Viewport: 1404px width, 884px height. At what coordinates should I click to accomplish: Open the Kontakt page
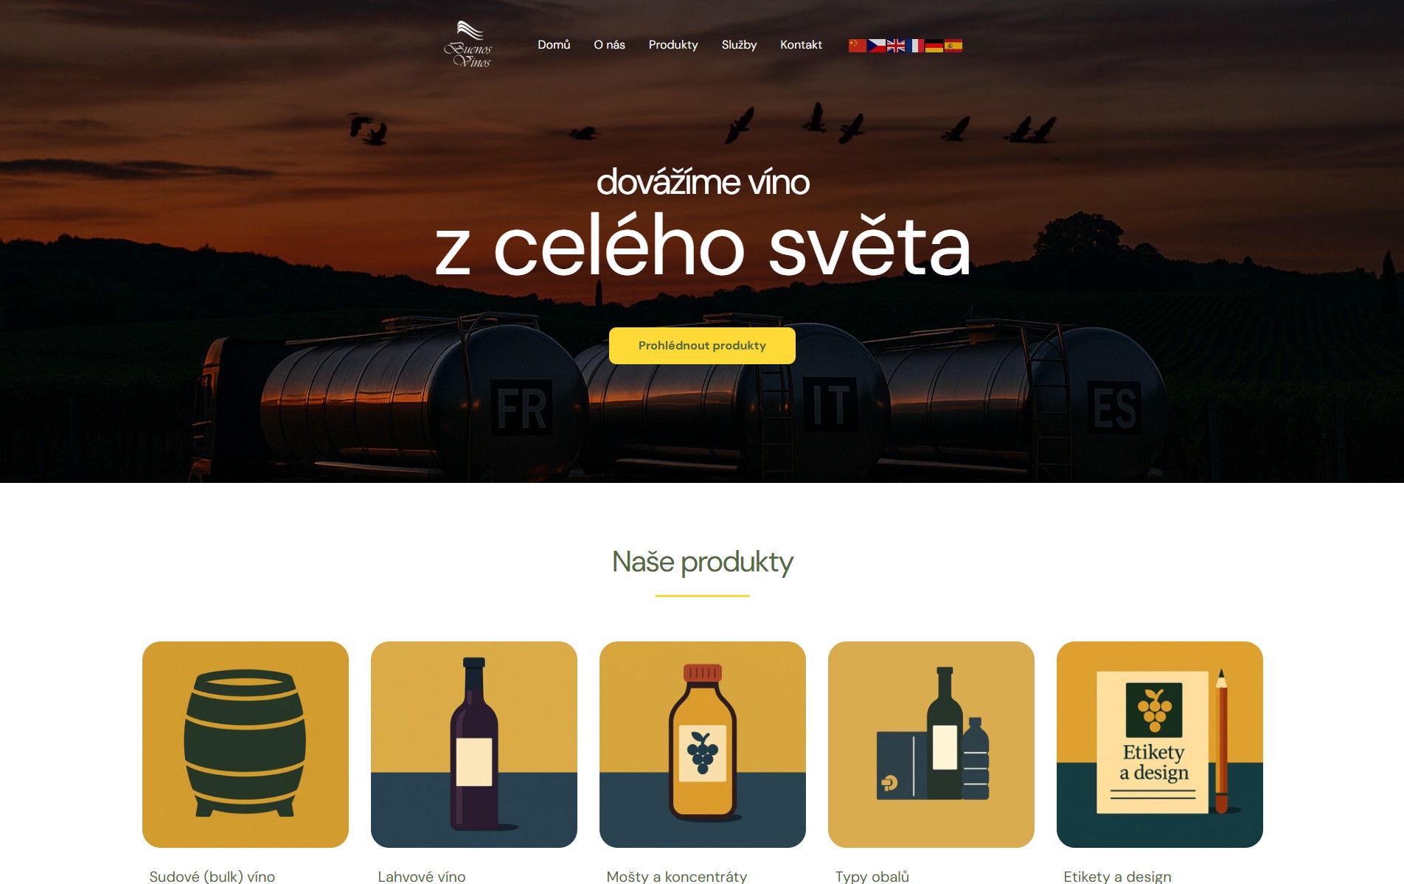[x=801, y=45]
